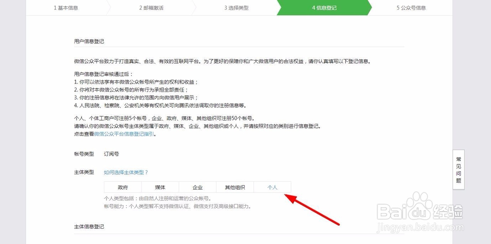Click step 3 选择类型
This screenshot has width=491, height=244.
pyautogui.click(x=237, y=8)
